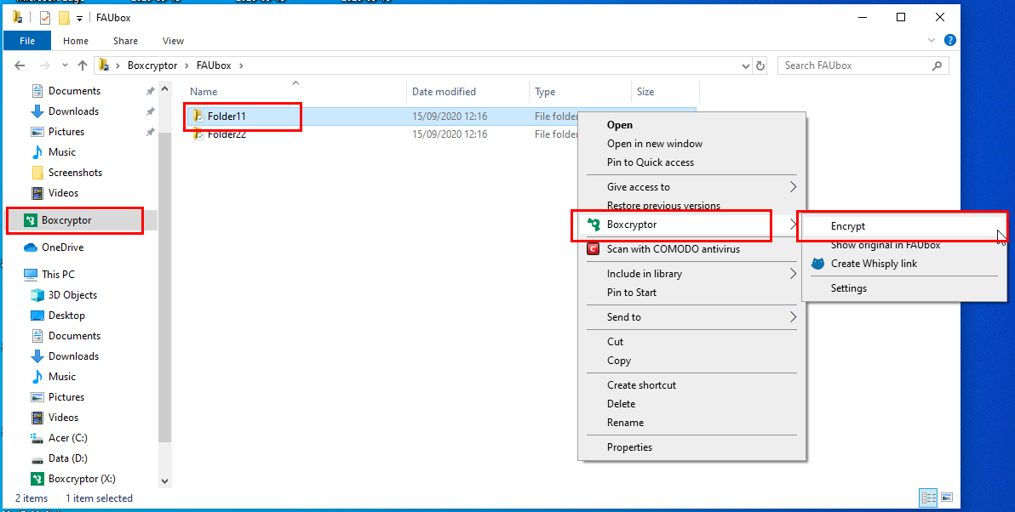1015x512 pixels.
Task: Expand the ribbon with the chevron near Help
Action: [x=932, y=40]
